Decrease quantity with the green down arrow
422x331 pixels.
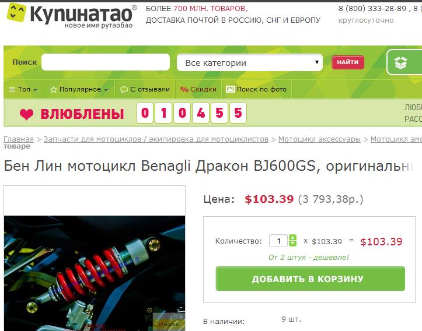(x=292, y=244)
